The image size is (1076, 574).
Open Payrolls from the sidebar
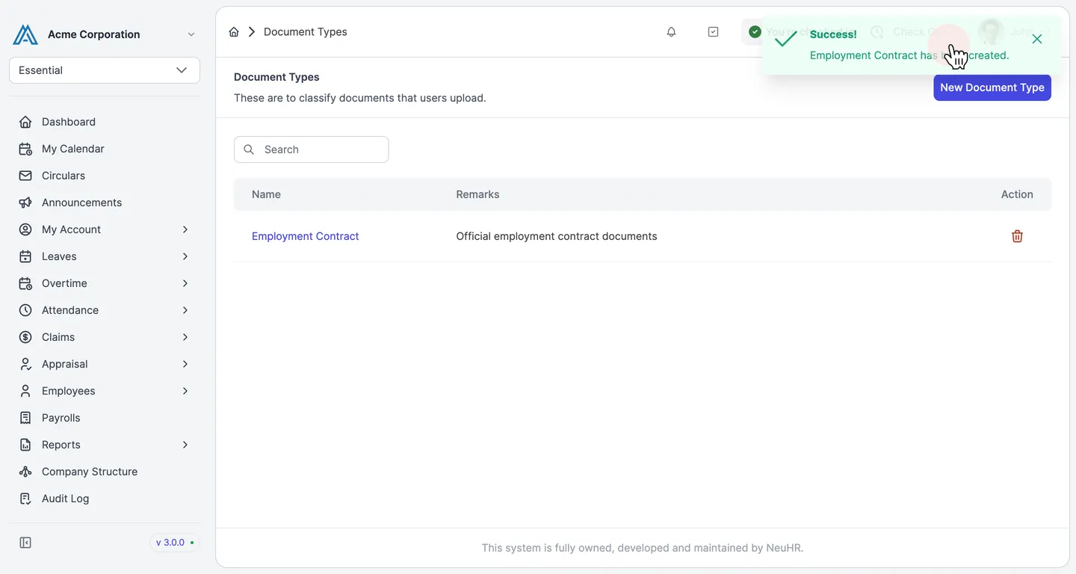tap(61, 418)
